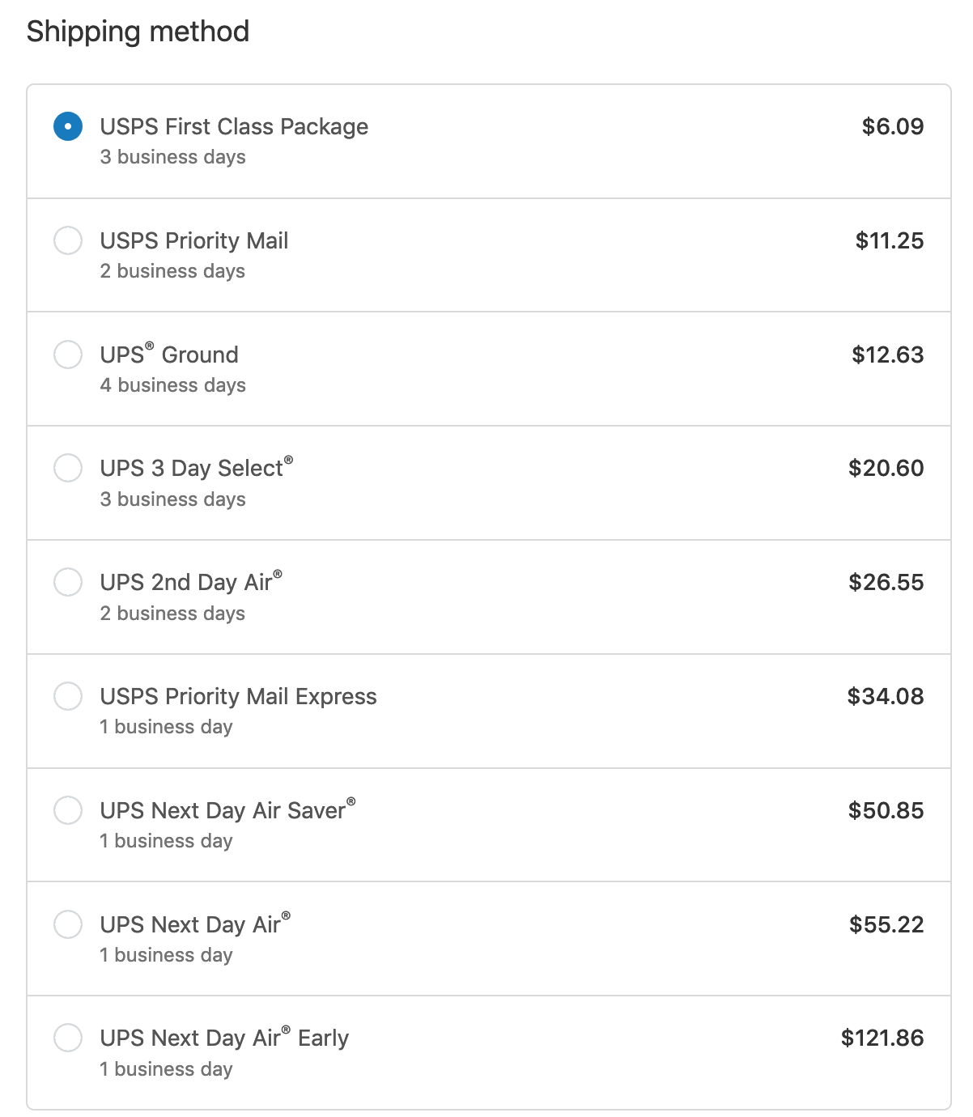Click the $121.86 shipping price

click(x=882, y=1038)
